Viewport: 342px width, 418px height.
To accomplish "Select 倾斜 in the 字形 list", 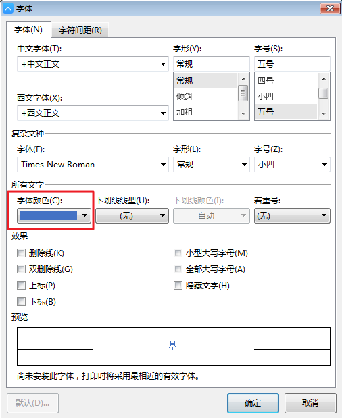I will coord(205,97).
